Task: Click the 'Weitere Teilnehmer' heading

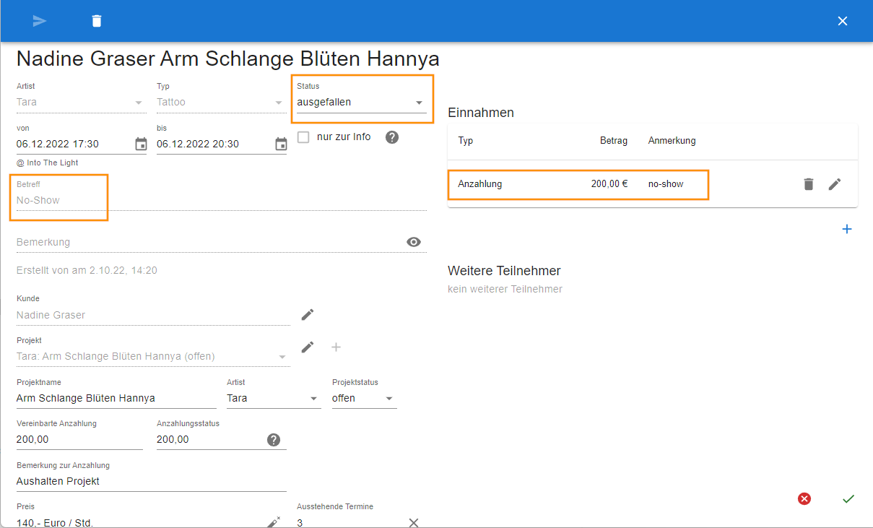Action: click(504, 271)
